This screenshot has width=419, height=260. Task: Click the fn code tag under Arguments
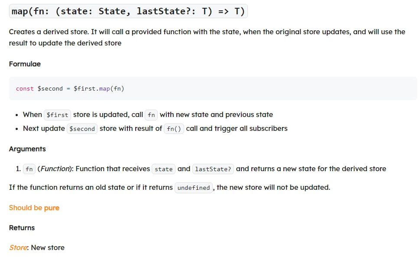tap(29, 169)
